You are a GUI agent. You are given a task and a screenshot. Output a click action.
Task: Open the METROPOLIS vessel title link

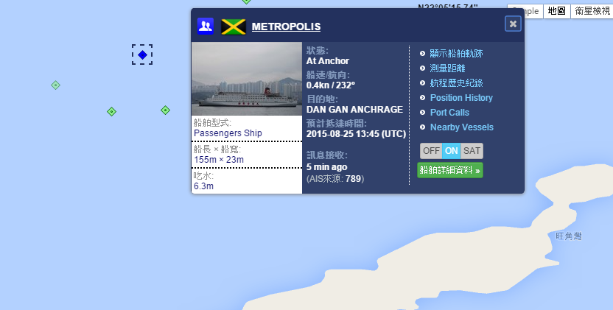(286, 27)
